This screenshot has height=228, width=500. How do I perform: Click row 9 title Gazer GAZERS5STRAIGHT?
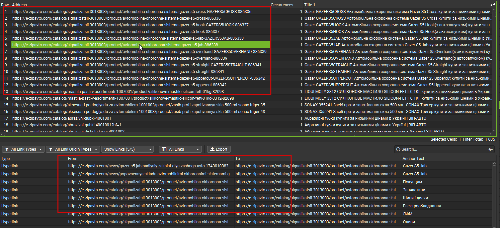398,65
